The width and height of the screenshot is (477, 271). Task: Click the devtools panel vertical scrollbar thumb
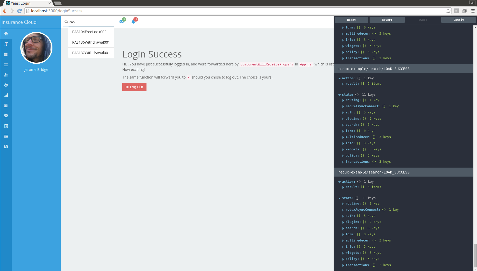click(475, 256)
